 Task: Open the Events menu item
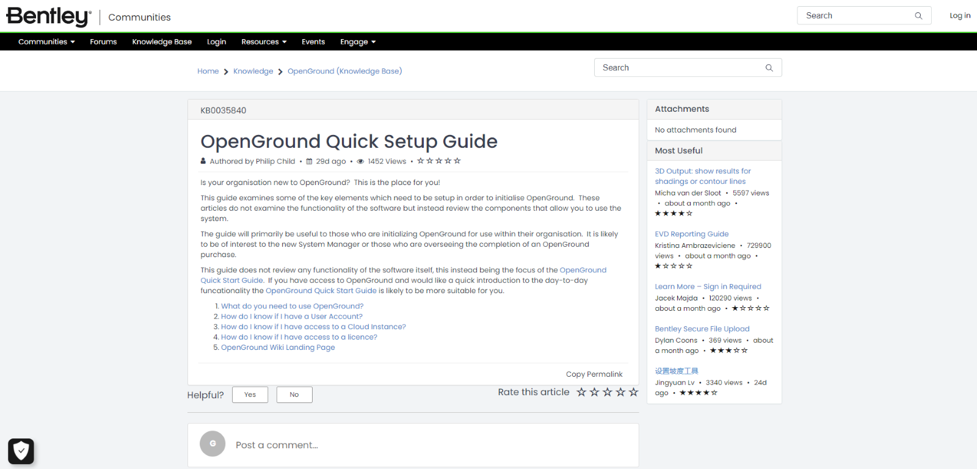pos(313,42)
